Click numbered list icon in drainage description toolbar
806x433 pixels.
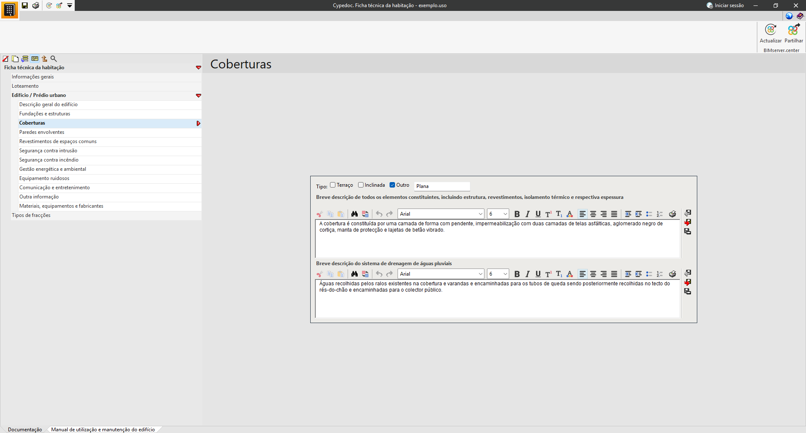tap(659, 274)
